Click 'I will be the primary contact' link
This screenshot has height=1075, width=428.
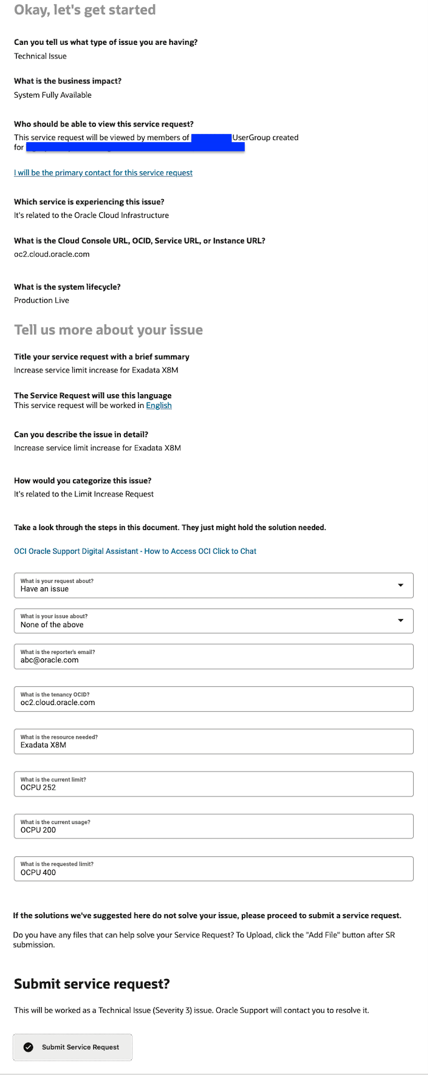tap(103, 173)
